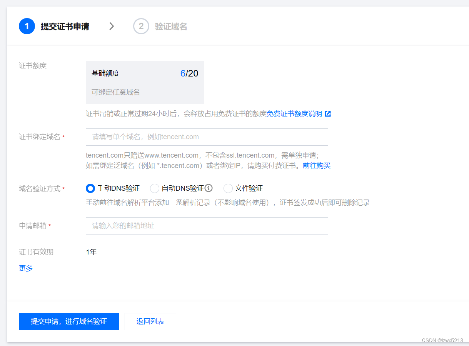Screen dimensions: 469x346
Task: Open the 免费证书额度说明 link
Action: [294, 114]
